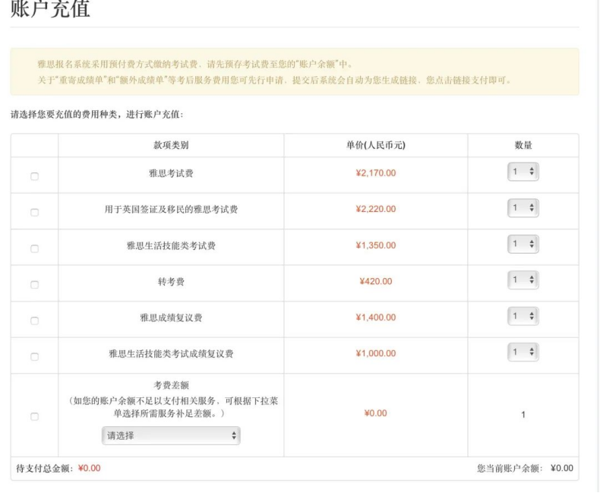Image resolution: width=600 pixels, height=493 pixels.
Task: Change quantity for 雅思生活技能类考试费 at ¥1,350.00
Action: click(523, 244)
